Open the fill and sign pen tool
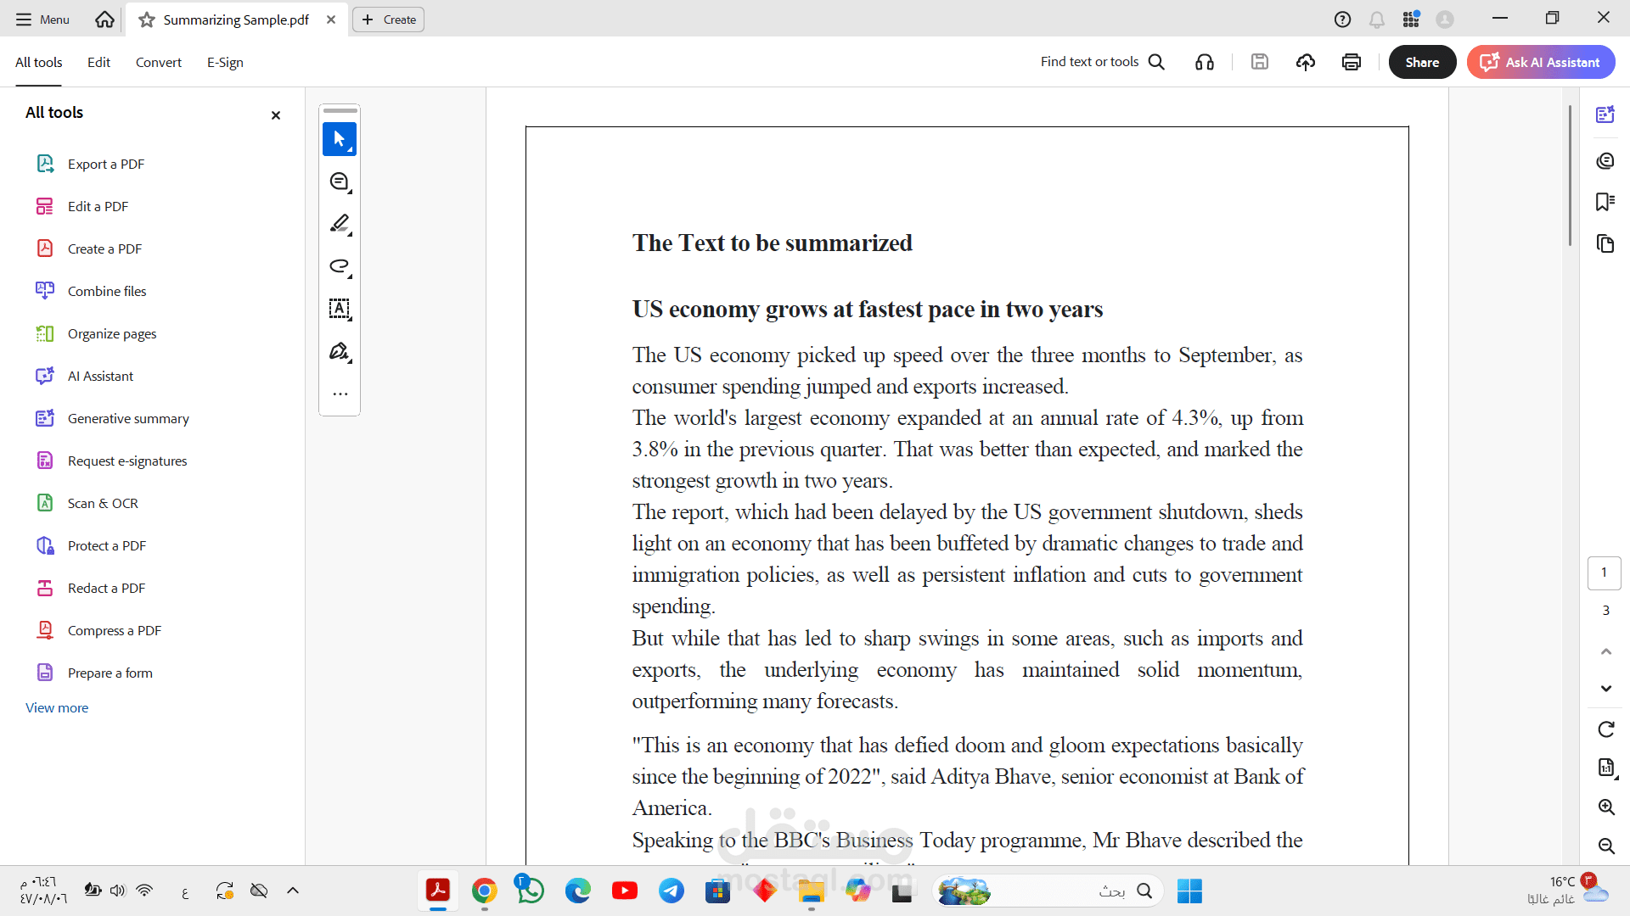Screen dimensions: 1630x916 [x=339, y=351]
